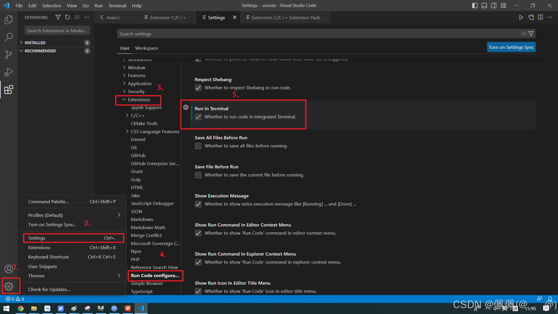Click gear icon beside Run In Terminal
The image size is (558, 314).
(186, 108)
